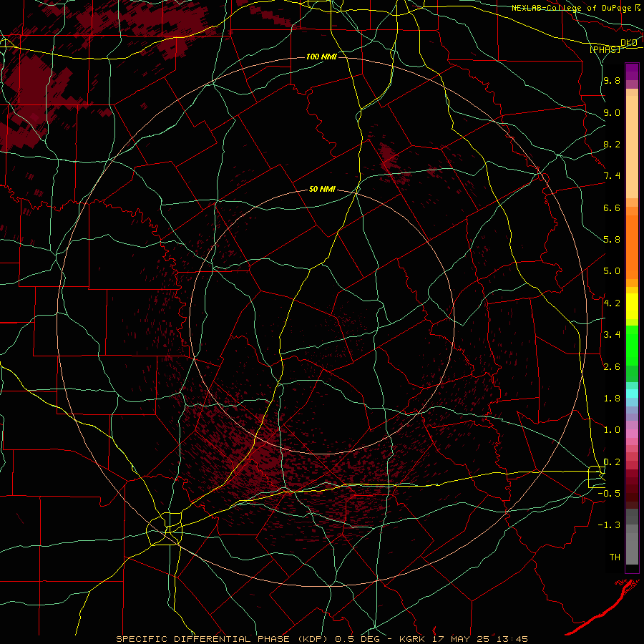Click the 9.8 legend value

612,80
